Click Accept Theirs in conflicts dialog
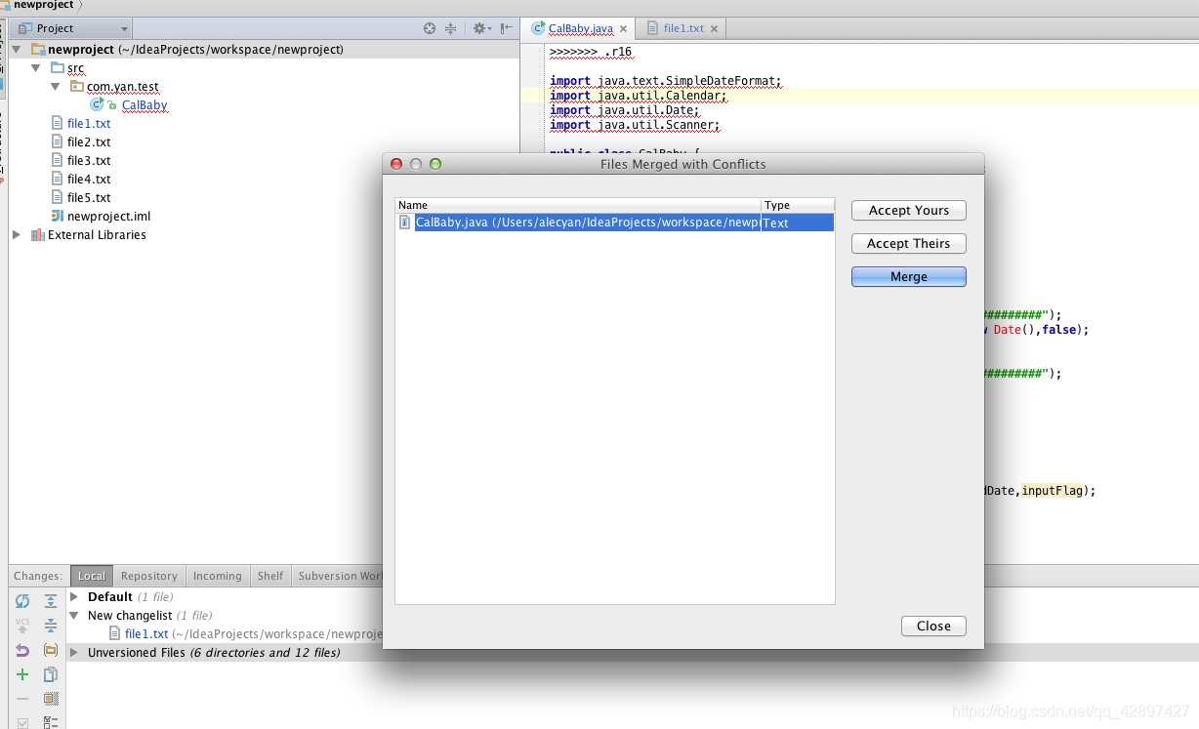This screenshot has width=1199, height=729. (x=908, y=244)
